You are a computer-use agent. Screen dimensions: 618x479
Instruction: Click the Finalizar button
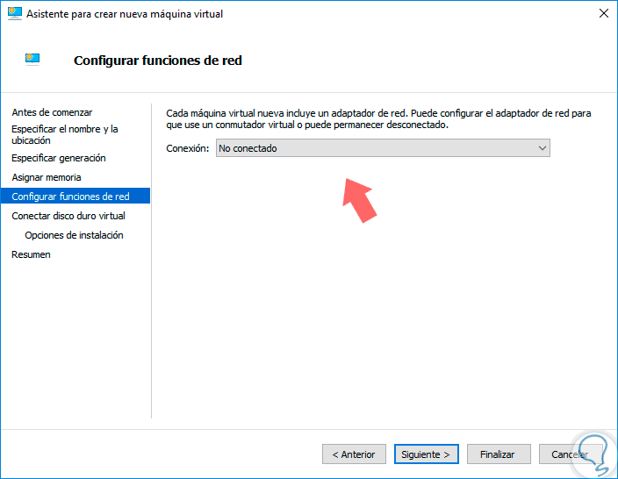click(499, 454)
